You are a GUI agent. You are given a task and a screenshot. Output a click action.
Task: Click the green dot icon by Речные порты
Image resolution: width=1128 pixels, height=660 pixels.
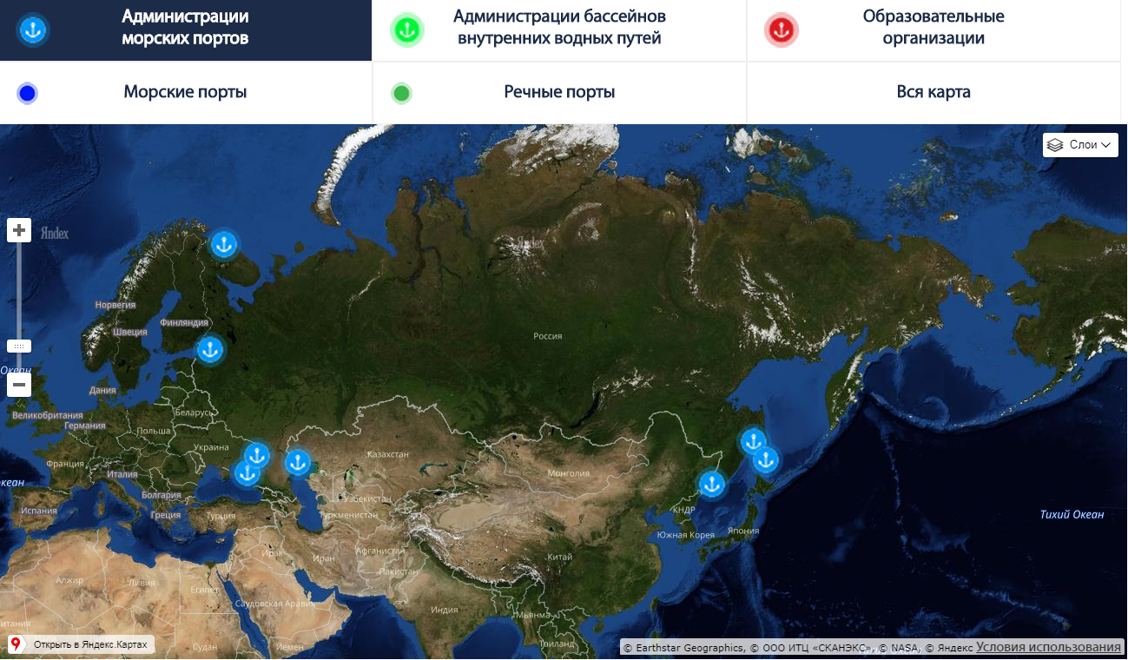tap(401, 93)
